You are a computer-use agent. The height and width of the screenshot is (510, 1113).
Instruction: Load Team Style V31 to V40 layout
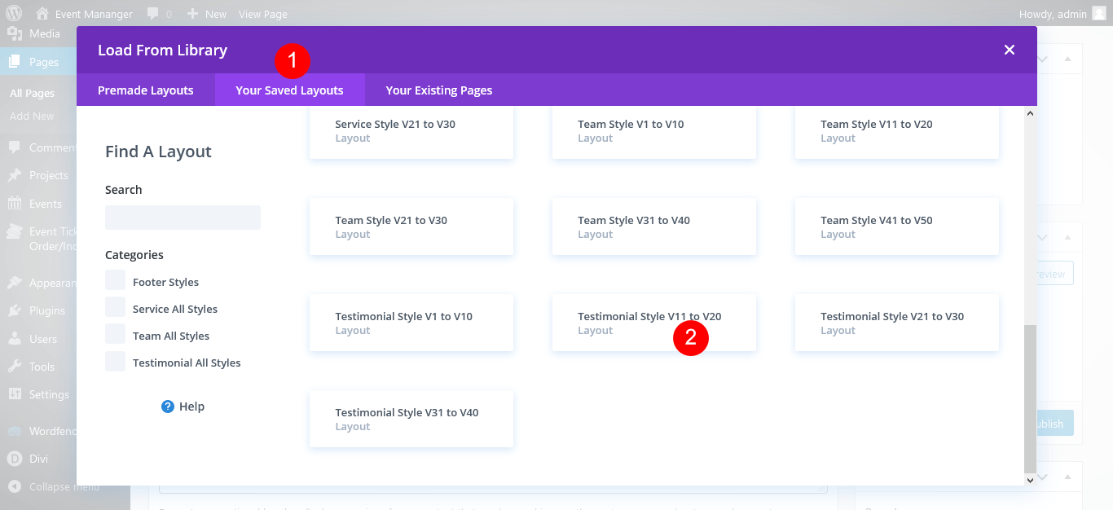(x=654, y=226)
